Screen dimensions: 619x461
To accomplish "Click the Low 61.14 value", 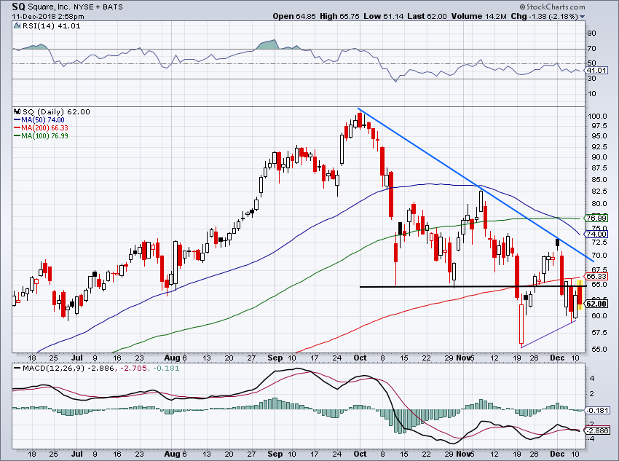I will (x=382, y=16).
